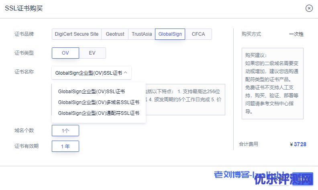318x190 pixels.
Task: Select 1个 domain count
Action: pos(65,131)
